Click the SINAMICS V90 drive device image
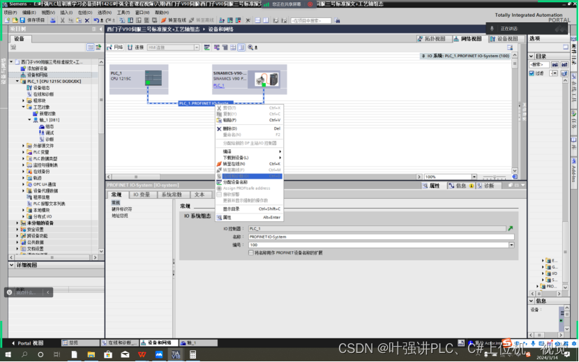This screenshot has width=579, height=362. [267, 80]
